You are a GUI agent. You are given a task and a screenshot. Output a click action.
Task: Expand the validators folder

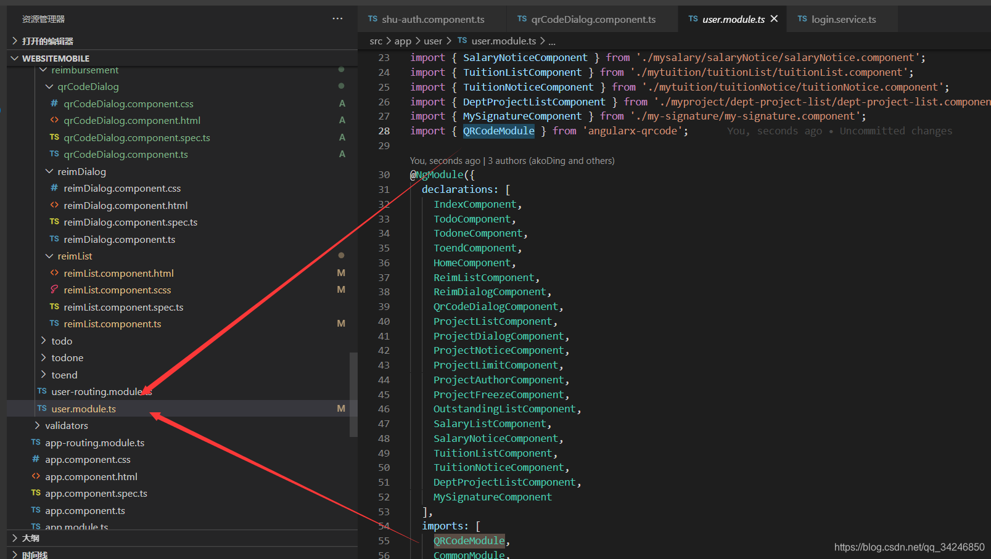tap(66, 425)
